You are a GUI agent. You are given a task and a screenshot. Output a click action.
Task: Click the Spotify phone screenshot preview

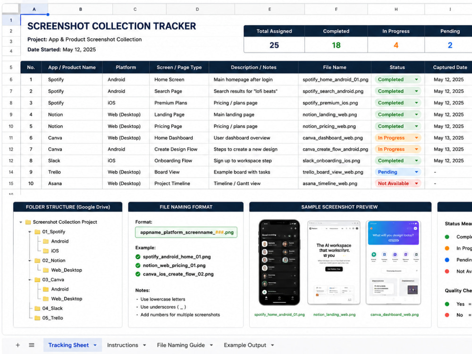click(279, 262)
